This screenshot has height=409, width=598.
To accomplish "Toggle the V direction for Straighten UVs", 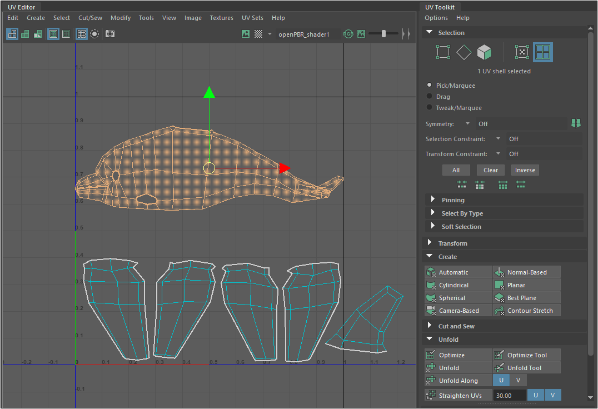I will click(552, 395).
